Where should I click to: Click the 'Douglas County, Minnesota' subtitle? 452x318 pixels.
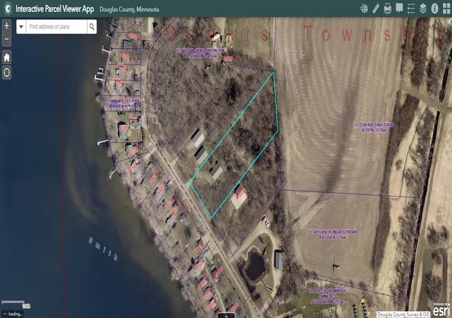(x=129, y=9)
